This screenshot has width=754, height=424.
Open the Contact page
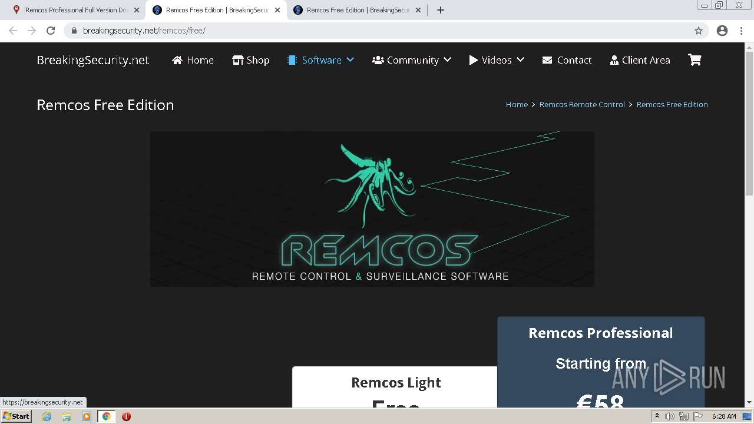[567, 60]
